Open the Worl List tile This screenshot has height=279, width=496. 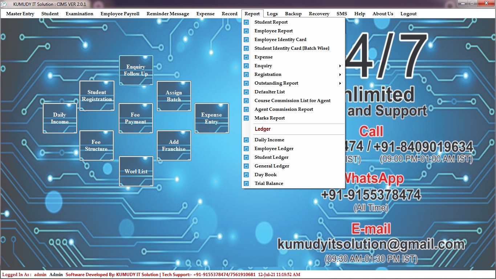click(136, 171)
